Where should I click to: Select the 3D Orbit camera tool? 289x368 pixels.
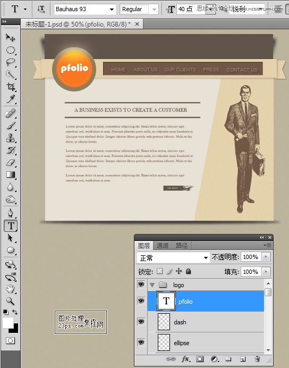coord(10,277)
